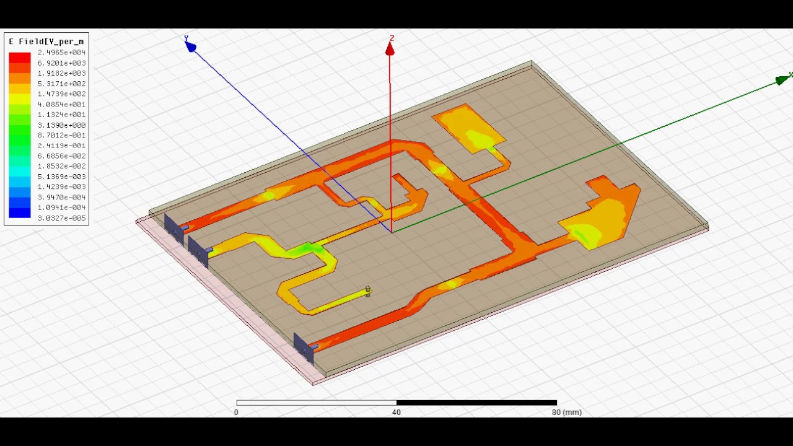This screenshot has width=793, height=446.
Task: Click the scale bar label 80 (mm)
Action: (567, 413)
